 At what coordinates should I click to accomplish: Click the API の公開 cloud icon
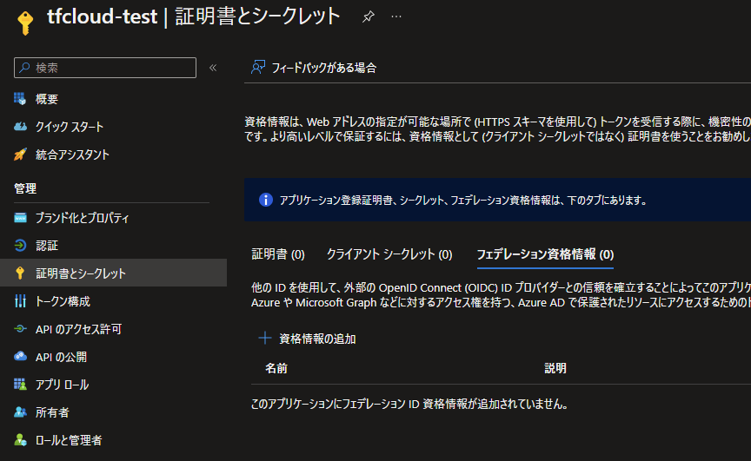click(20, 356)
